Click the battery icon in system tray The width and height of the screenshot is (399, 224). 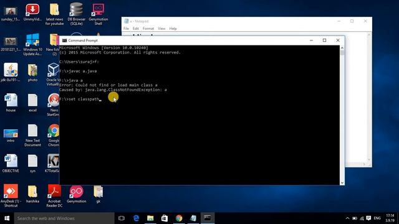click(x=355, y=218)
